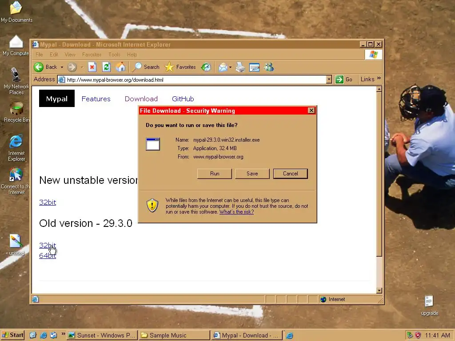Open the Tools menu

pos(114,55)
